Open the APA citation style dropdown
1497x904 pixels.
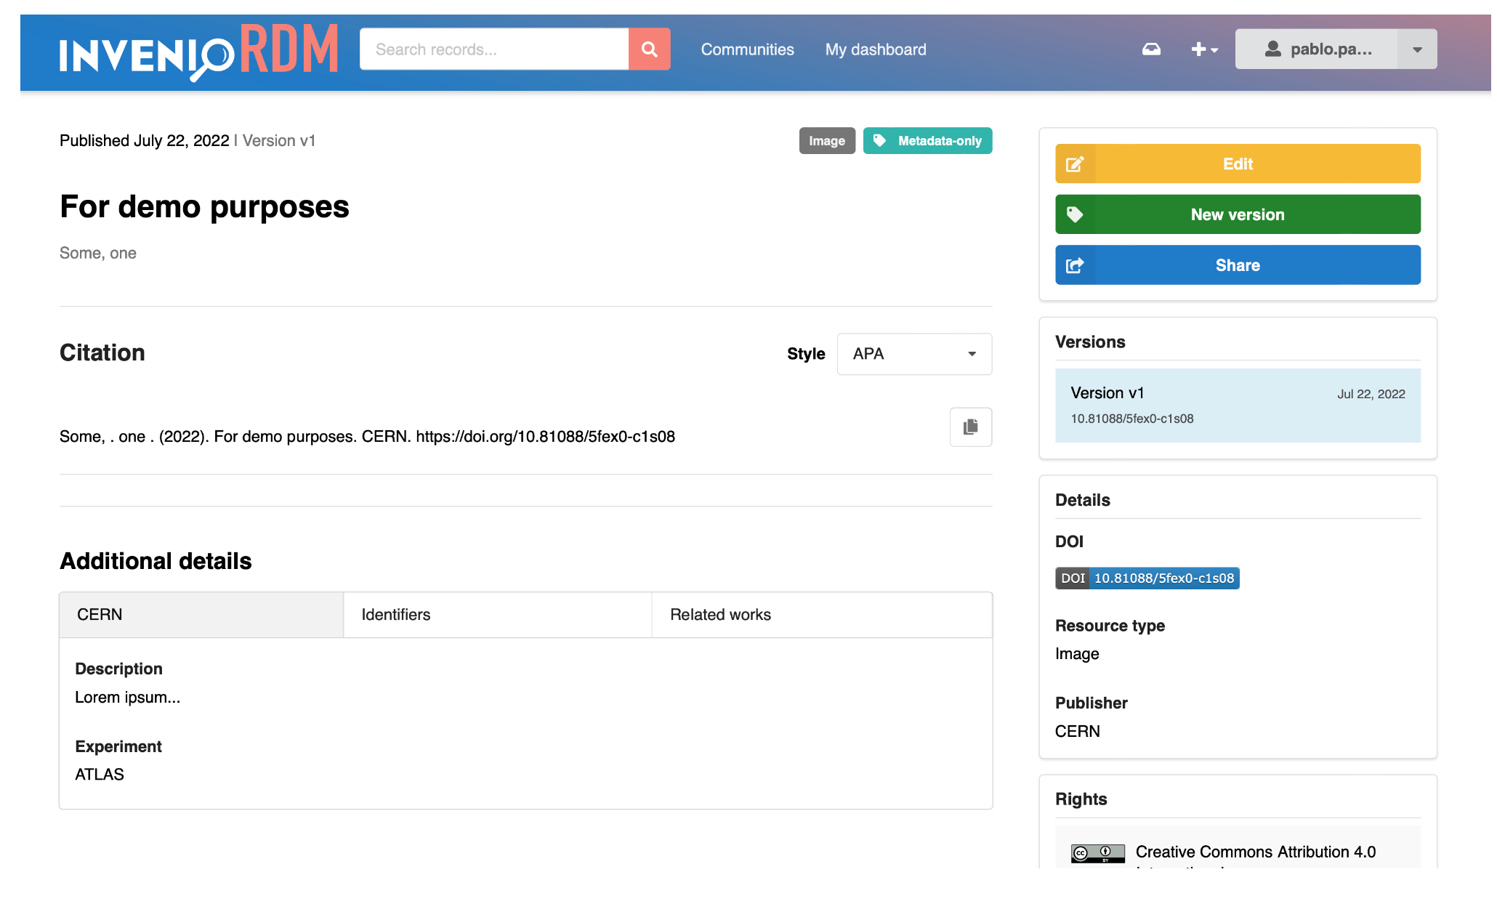tap(914, 354)
